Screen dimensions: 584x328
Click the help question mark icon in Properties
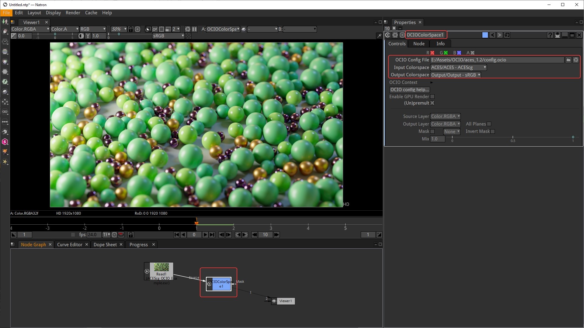point(550,35)
